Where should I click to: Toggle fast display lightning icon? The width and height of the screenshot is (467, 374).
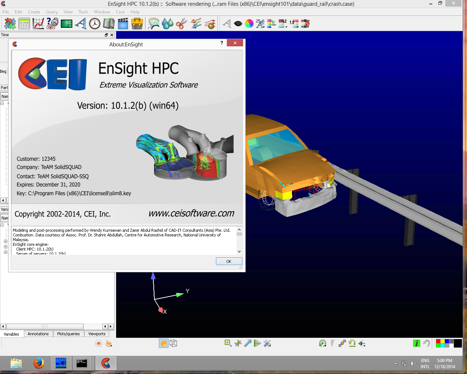332,343
